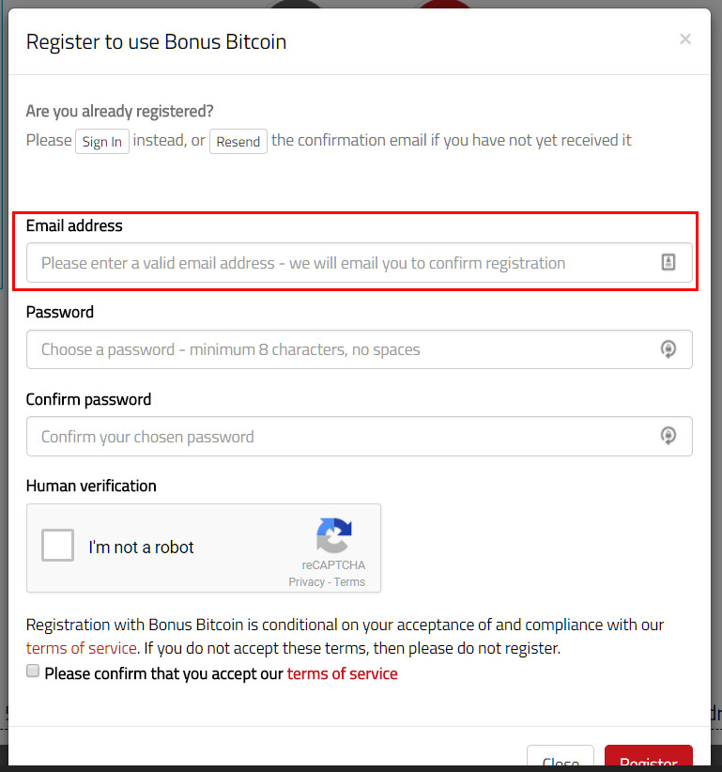Focus the Email address input field

pos(360,262)
